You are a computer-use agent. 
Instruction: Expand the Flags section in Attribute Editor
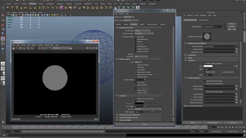pyautogui.click(x=186, y=58)
